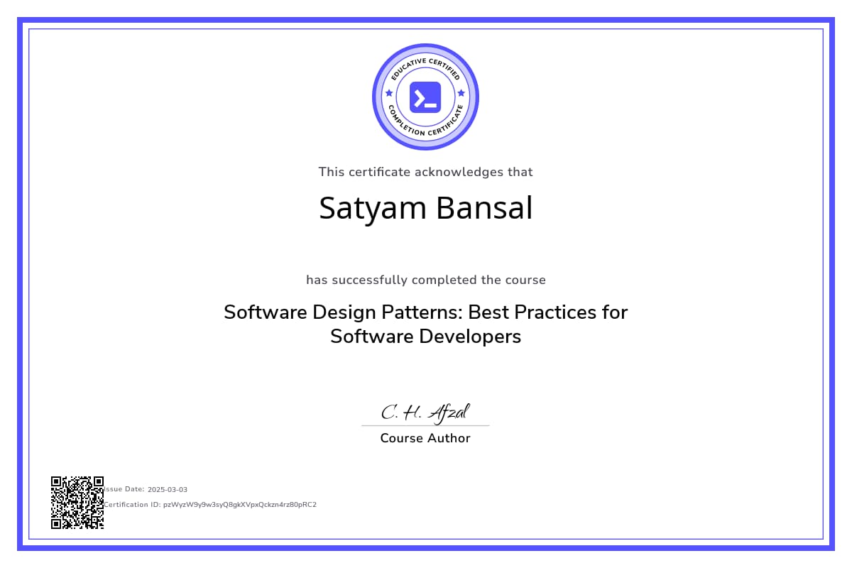Click course title "Software Design Patterns: Best Practices for"
This screenshot has height=568, width=852.
tap(426, 312)
